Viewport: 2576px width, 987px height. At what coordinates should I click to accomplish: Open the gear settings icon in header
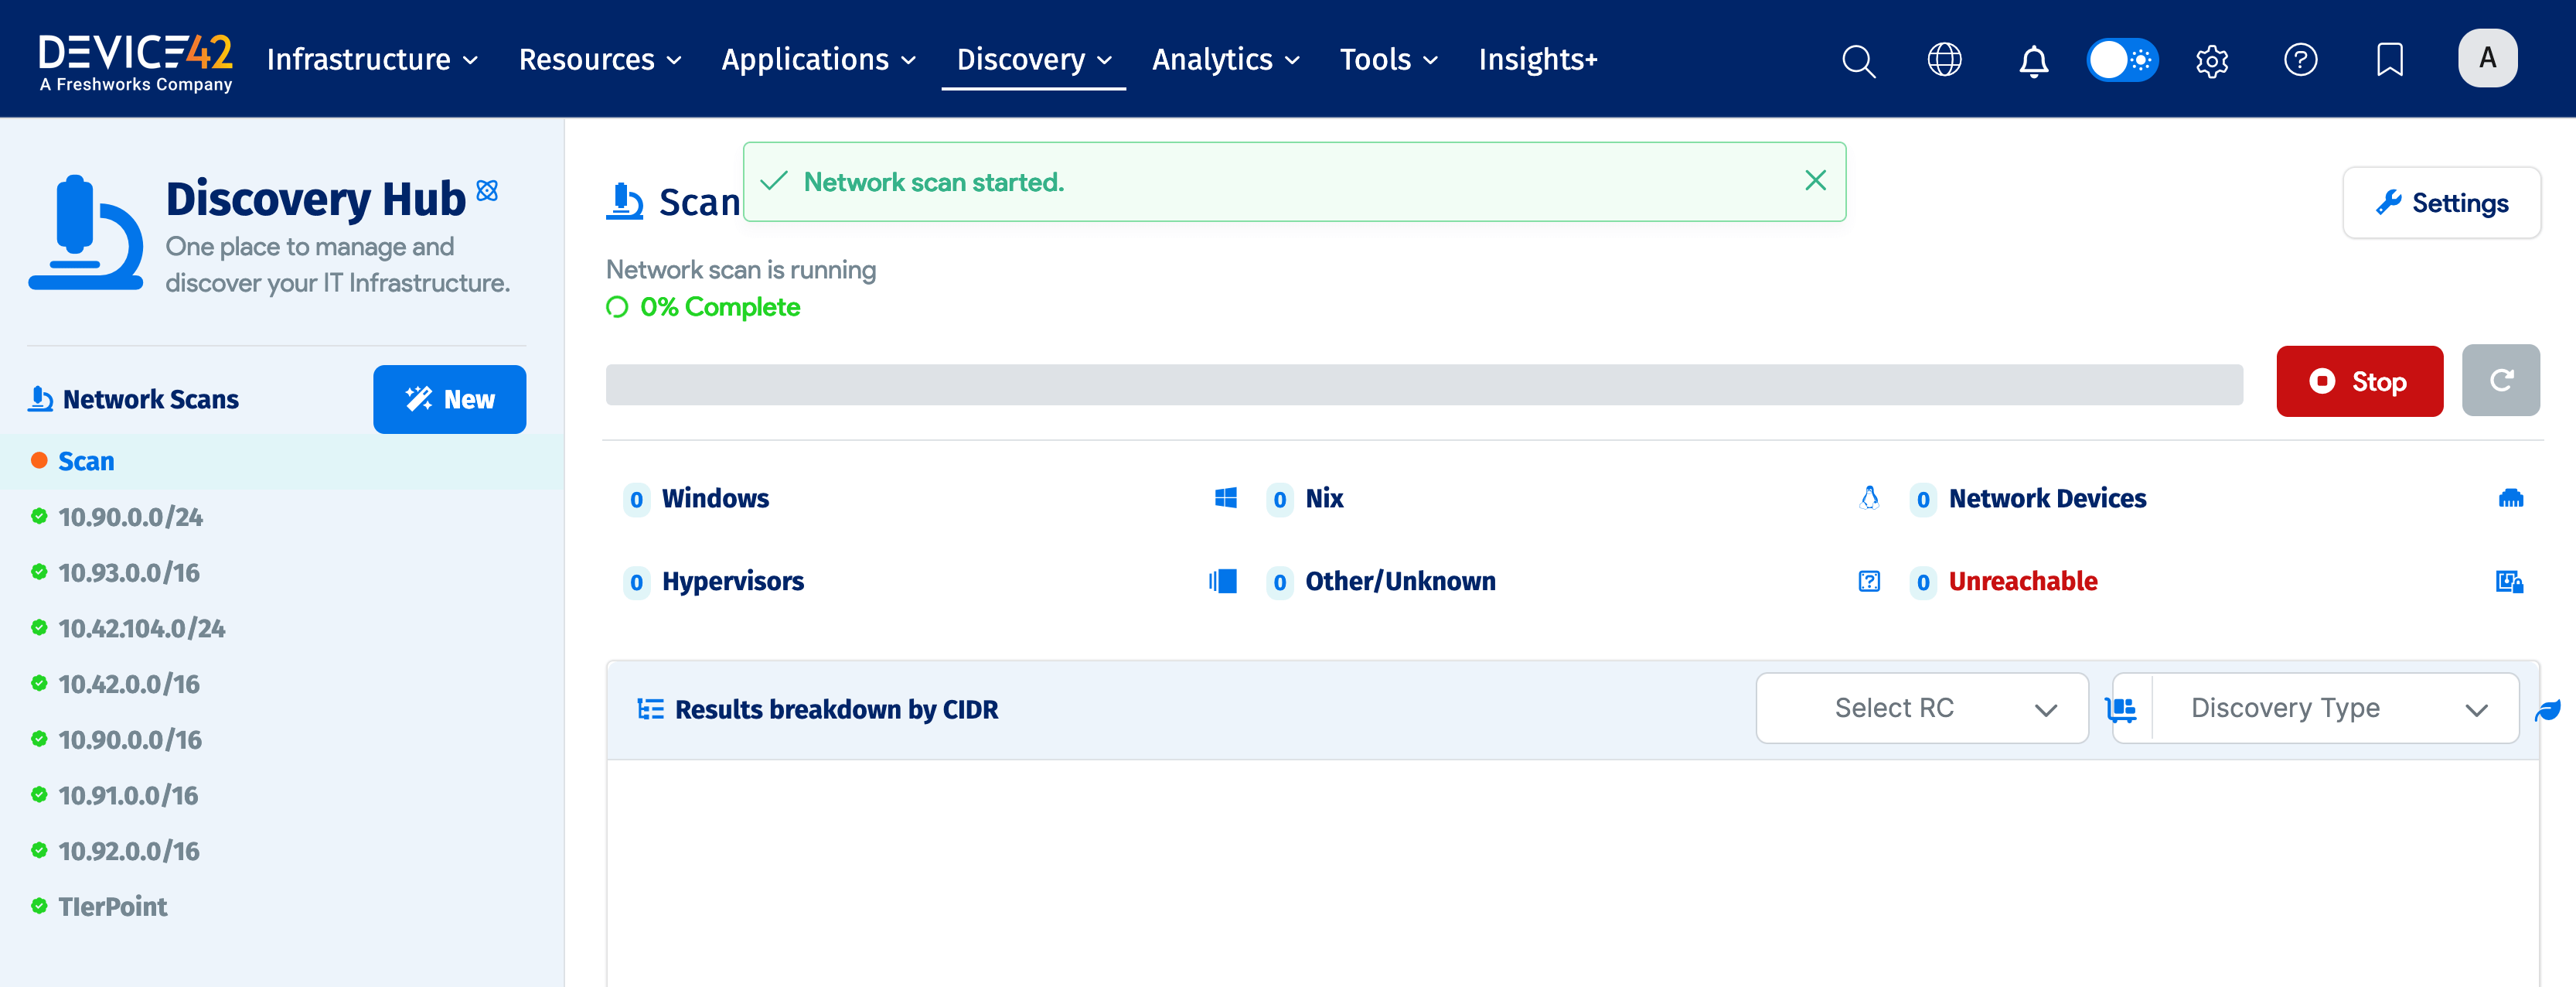point(2211,60)
